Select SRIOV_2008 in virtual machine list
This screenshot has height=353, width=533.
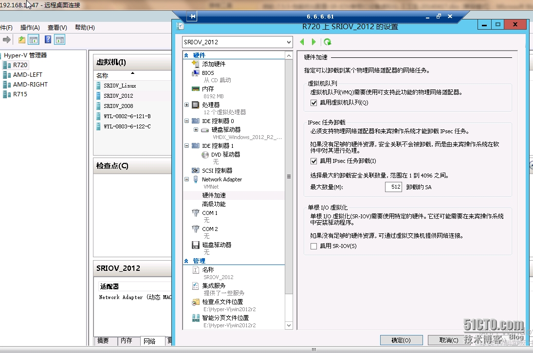tap(118, 106)
